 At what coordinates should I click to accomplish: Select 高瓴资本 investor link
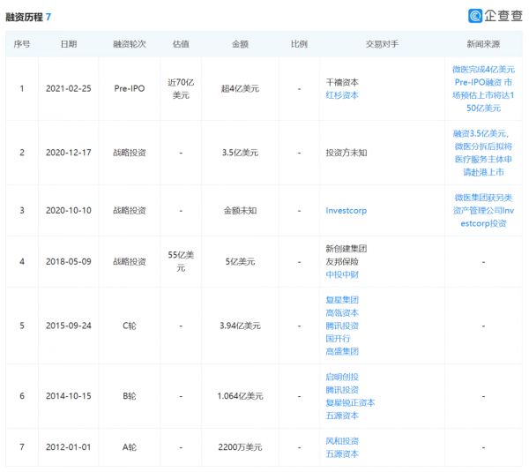pos(342,312)
